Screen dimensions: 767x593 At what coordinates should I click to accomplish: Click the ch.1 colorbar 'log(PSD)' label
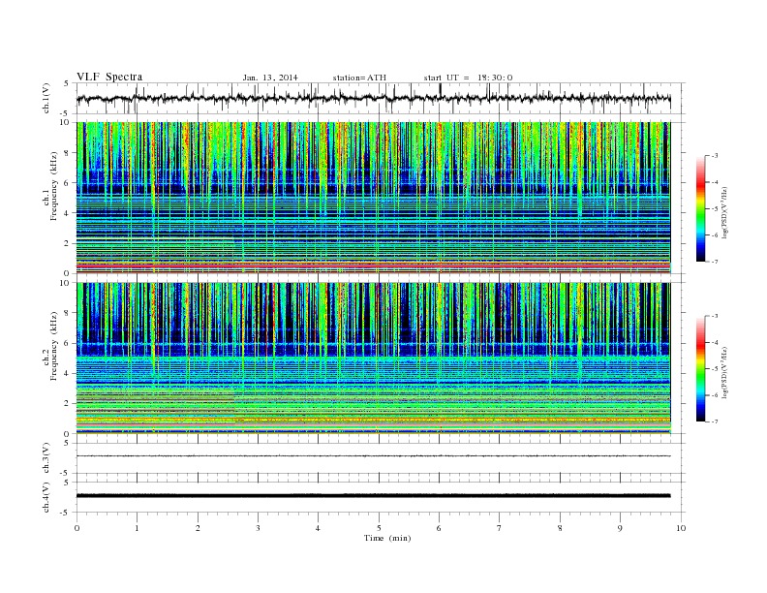coord(726,212)
